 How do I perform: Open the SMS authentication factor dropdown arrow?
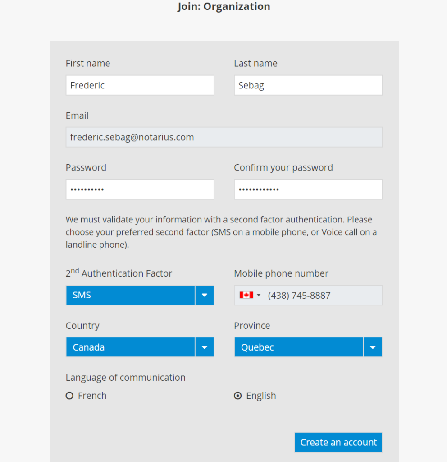click(205, 295)
